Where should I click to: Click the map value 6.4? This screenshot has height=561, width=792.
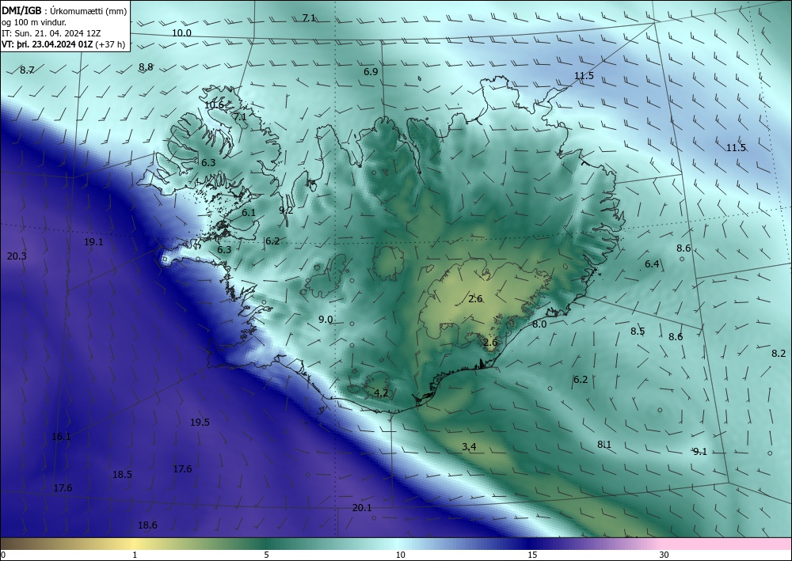pos(652,263)
